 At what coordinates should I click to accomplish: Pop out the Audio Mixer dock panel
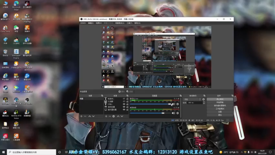(180, 96)
